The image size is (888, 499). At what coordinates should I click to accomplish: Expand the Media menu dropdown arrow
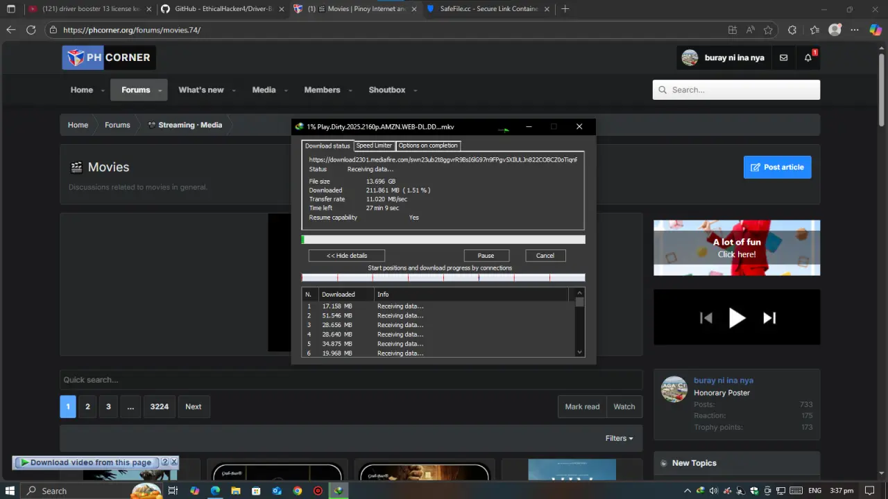[x=286, y=90]
